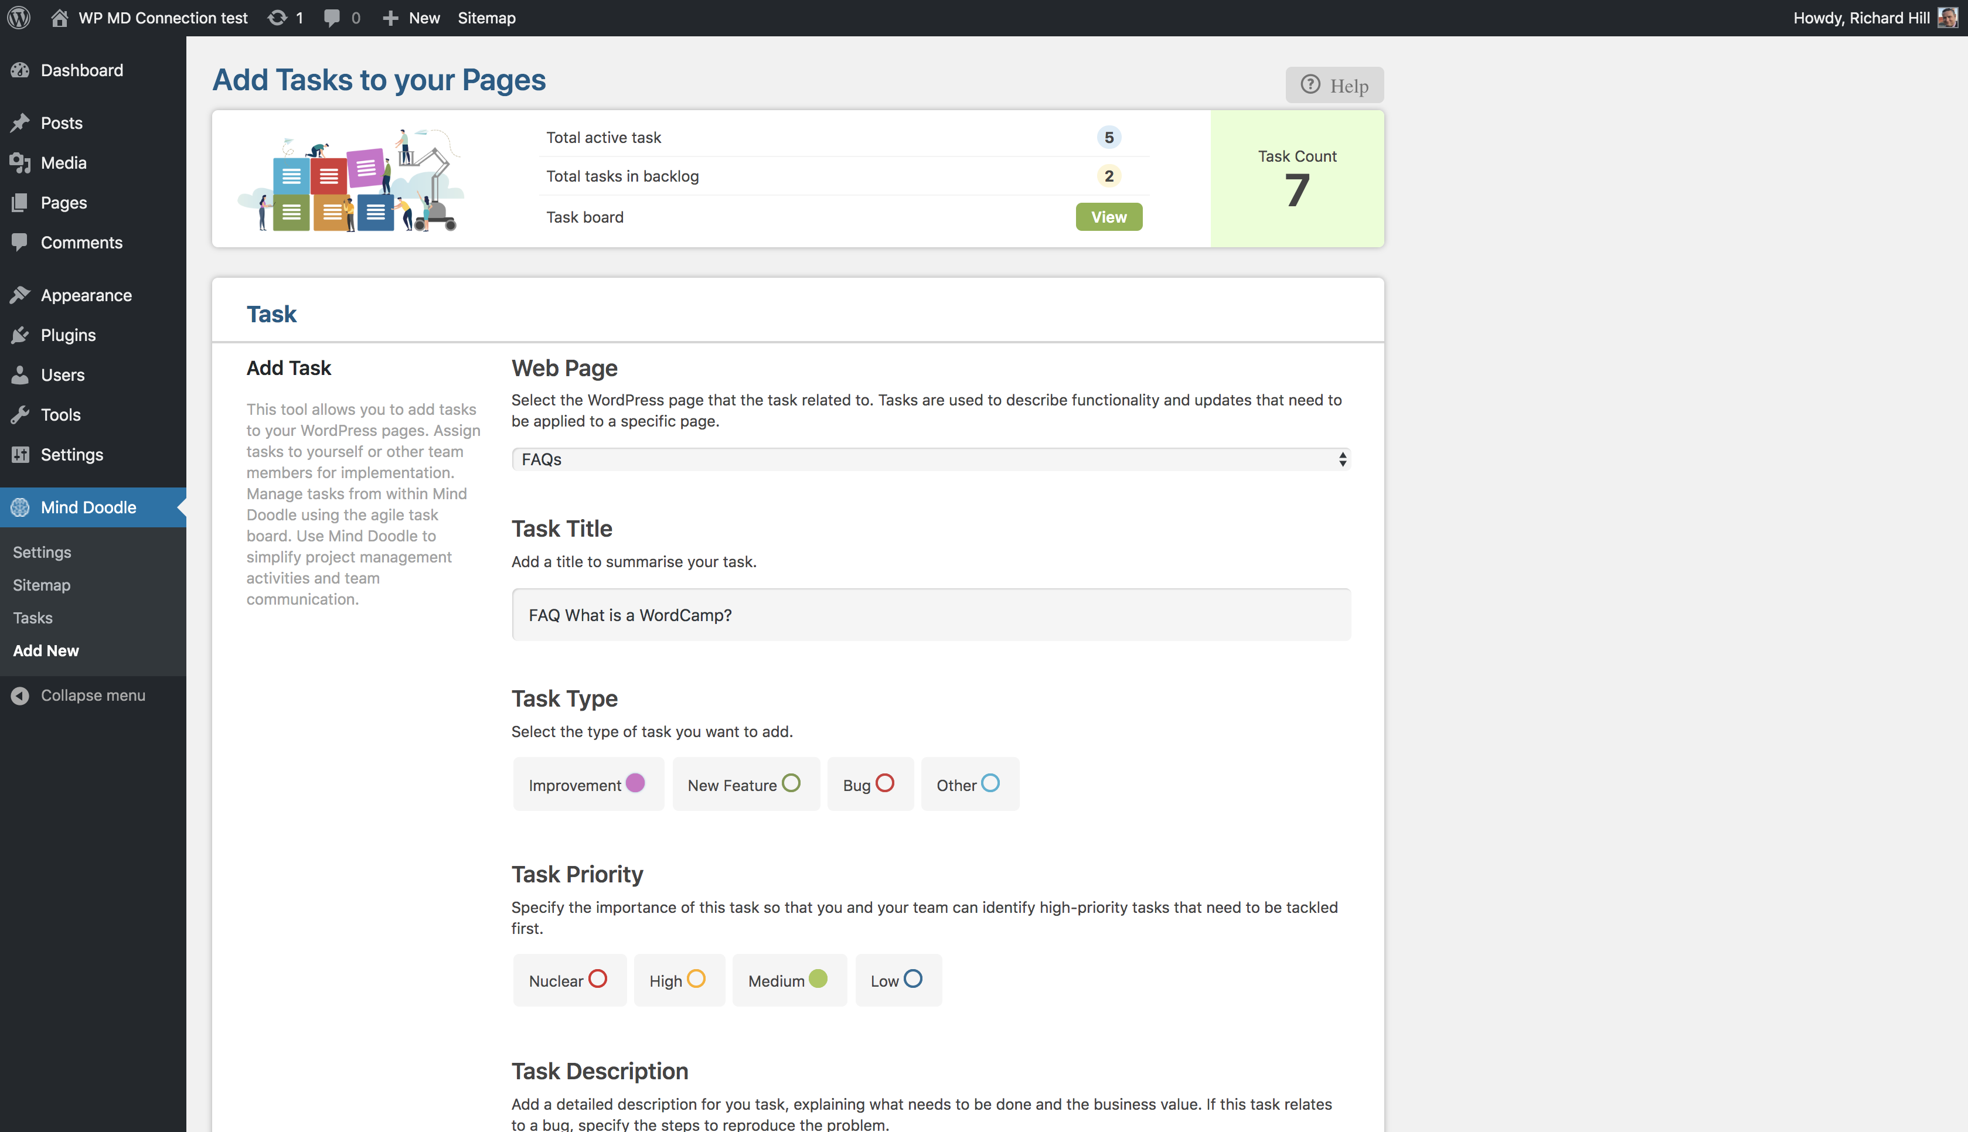
Task: Click the Dashboard gauge icon in the sidebar
Action: 20,70
